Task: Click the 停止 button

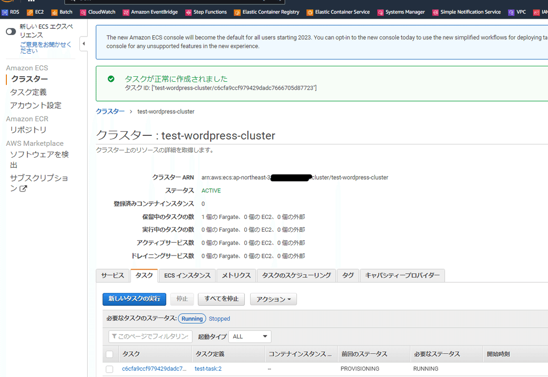Action: point(182,299)
